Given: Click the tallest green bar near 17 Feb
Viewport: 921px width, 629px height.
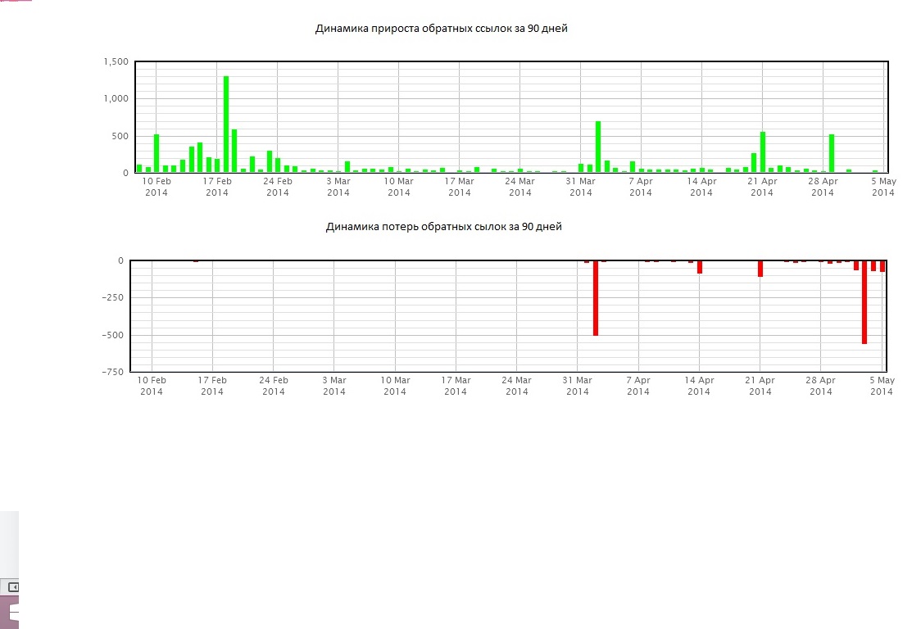Looking at the screenshot, I should click(x=226, y=124).
